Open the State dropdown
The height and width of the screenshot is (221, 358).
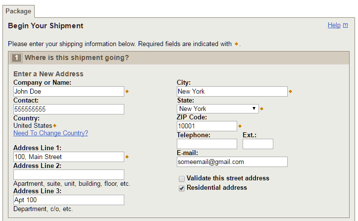coord(217,109)
